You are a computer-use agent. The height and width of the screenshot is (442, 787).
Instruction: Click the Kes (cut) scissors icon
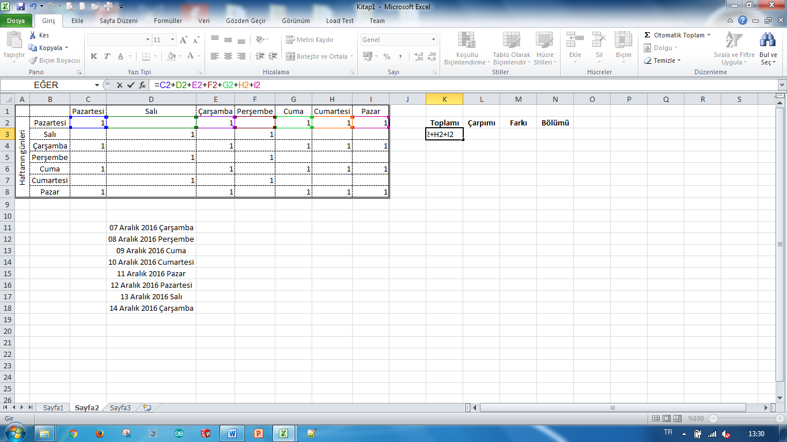click(x=33, y=35)
